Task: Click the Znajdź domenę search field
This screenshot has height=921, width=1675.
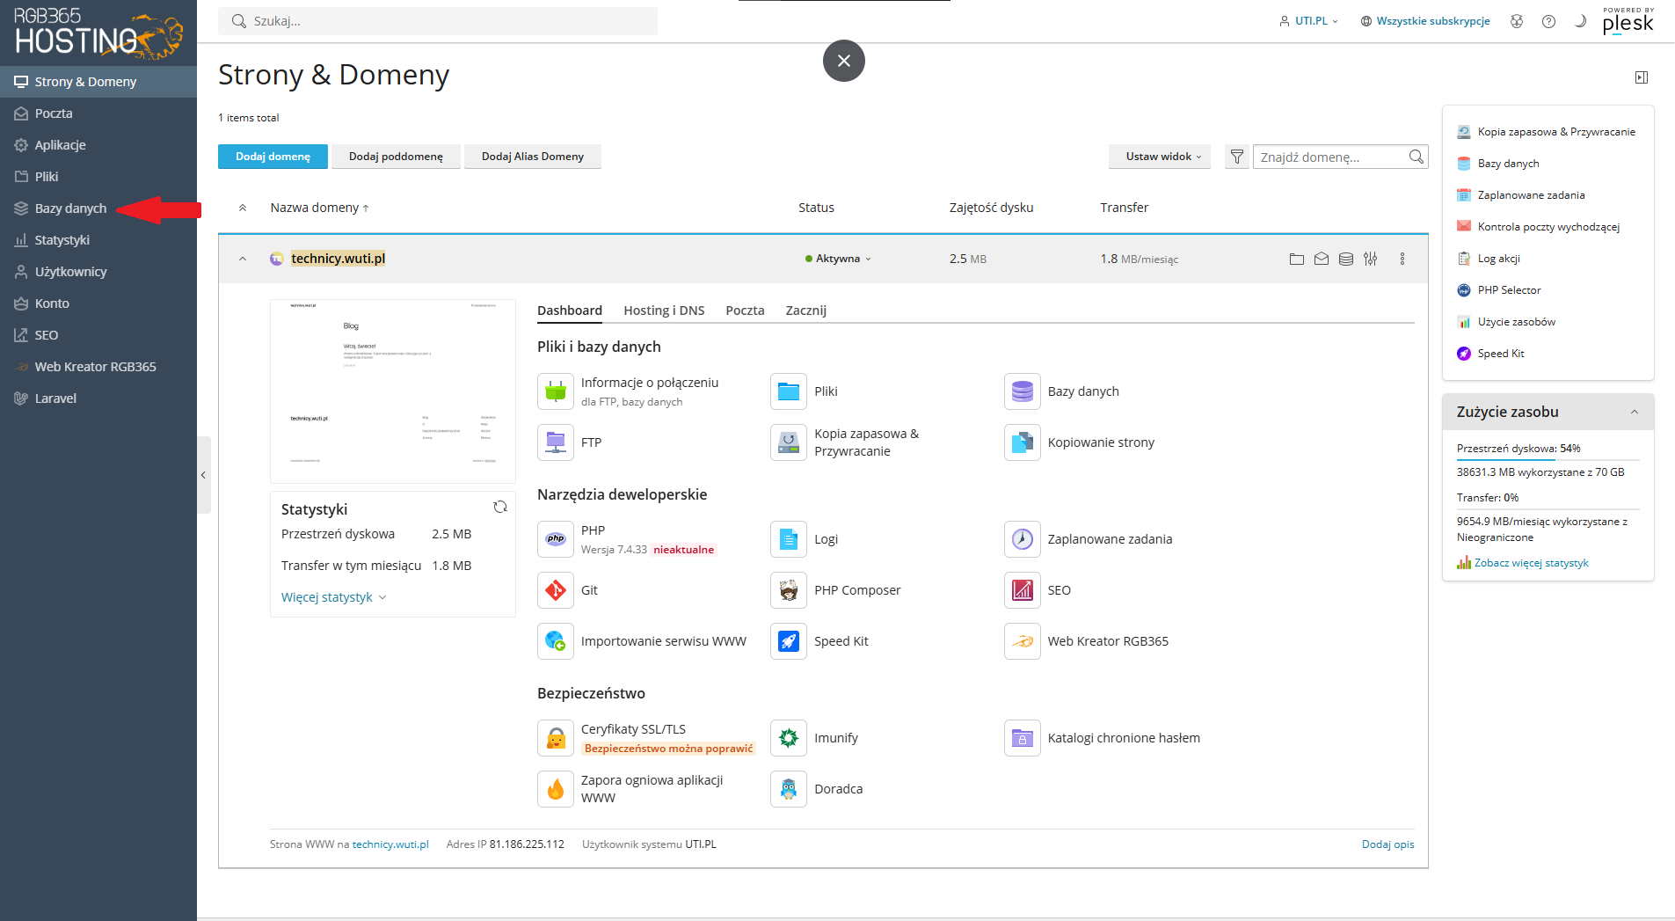Action: tap(1340, 157)
